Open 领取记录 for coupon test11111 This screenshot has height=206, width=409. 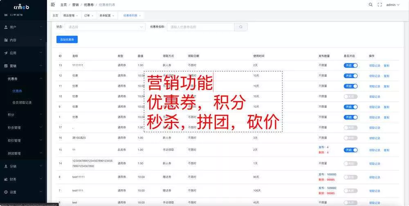pyautogui.click(x=375, y=177)
